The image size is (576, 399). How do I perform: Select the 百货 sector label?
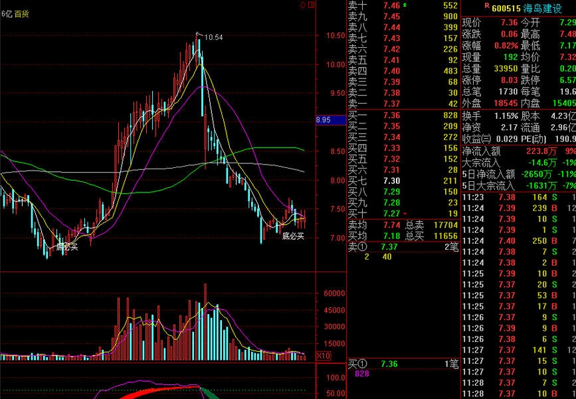pyautogui.click(x=21, y=14)
